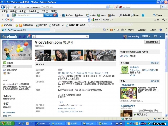This screenshot has width=168, height=126.
Task: Click 首頁 link in Facebook header
Action: pyautogui.click(x=155, y=36)
